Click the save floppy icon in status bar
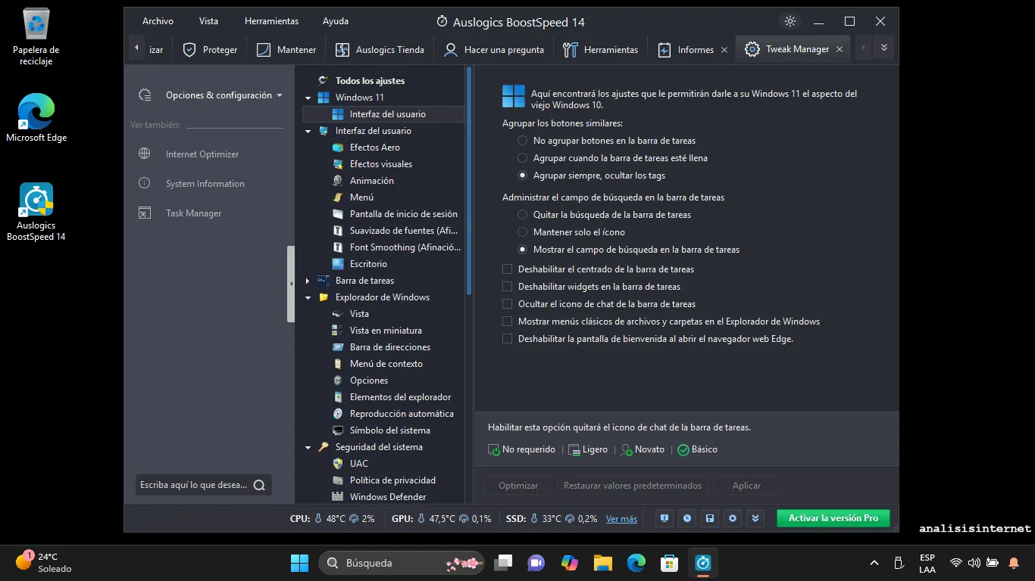 tap(710, 518)
